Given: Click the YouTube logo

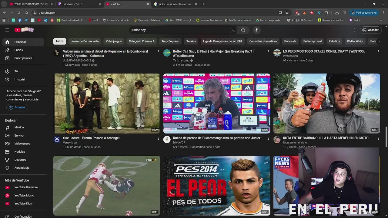Looking at the screenshot, I should click(24, 30).
